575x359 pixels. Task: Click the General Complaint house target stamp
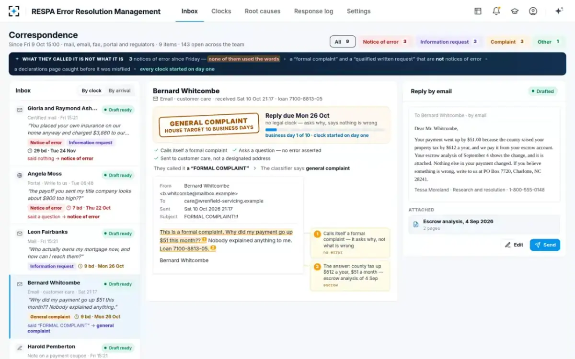pyautogui.click(x=209, y=125)
